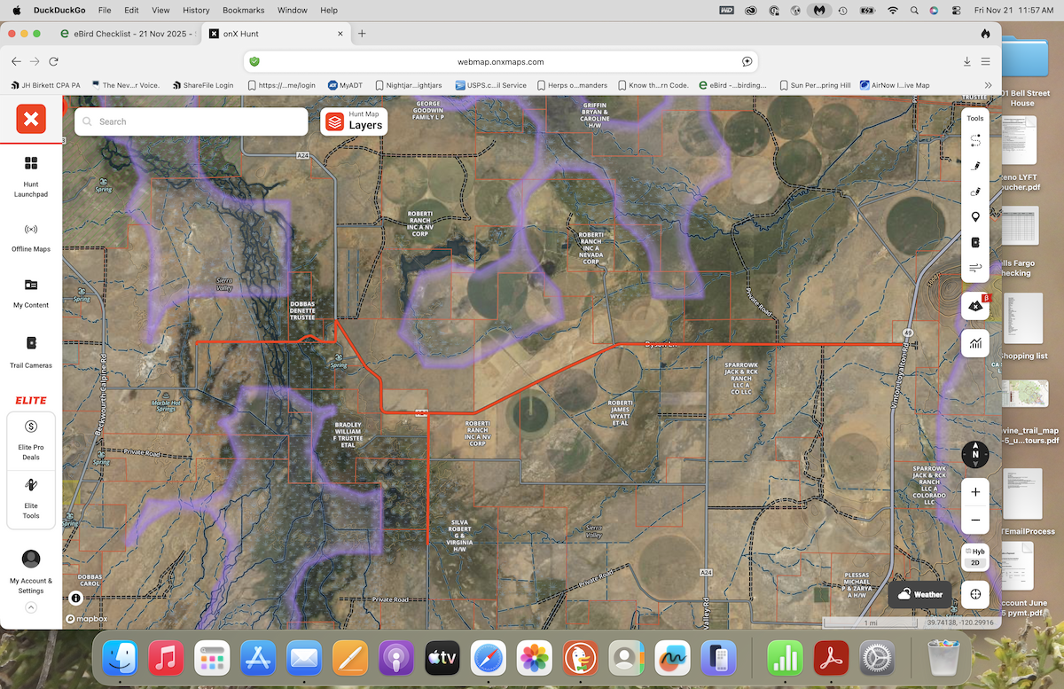Open the Hunt Map Layers menu
The width and height of the screenshot is (1064, 689).
coord(353,121)
